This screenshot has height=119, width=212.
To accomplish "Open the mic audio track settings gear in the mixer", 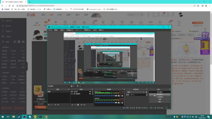I will (122, 96).
